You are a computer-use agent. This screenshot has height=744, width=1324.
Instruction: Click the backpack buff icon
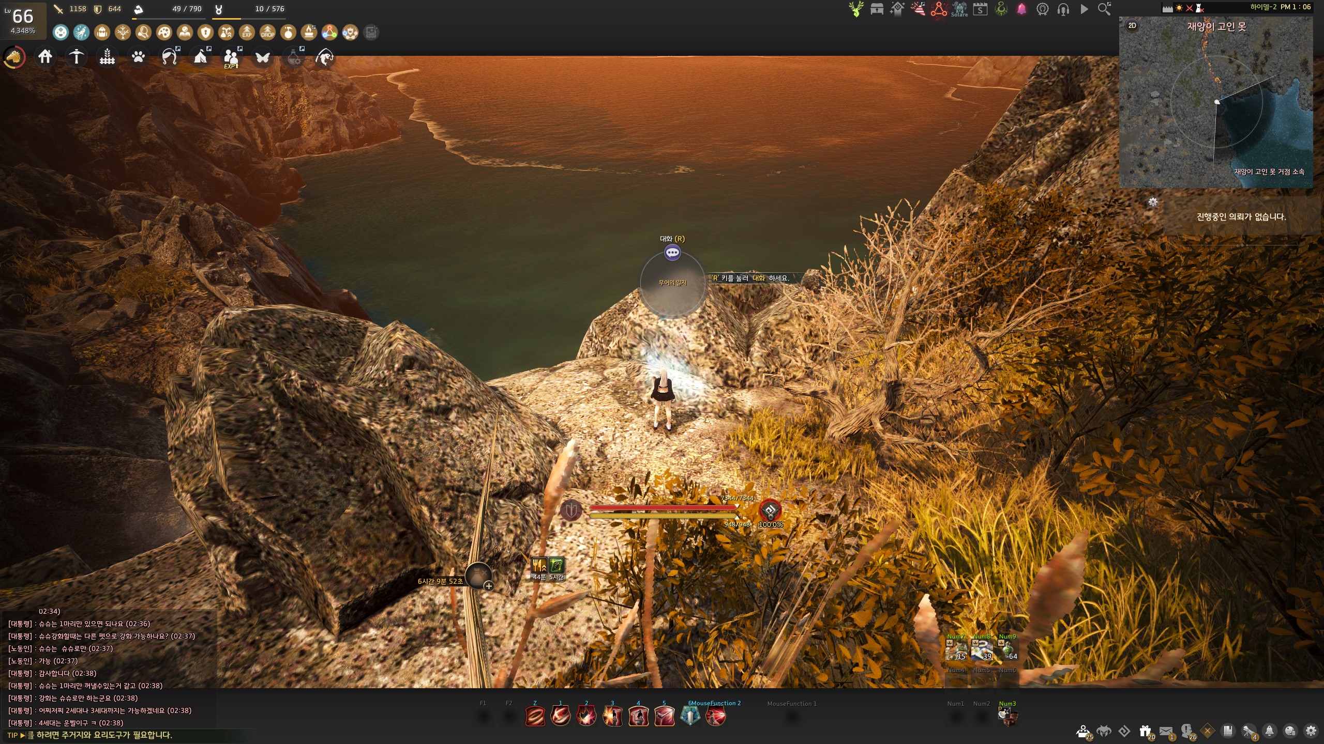(102, 33)
